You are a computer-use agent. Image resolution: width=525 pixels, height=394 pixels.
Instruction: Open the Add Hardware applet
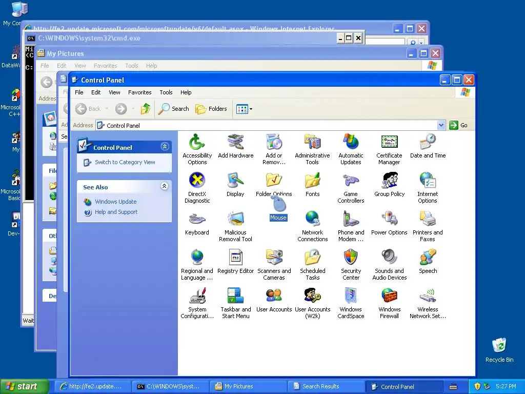[235, 146]
